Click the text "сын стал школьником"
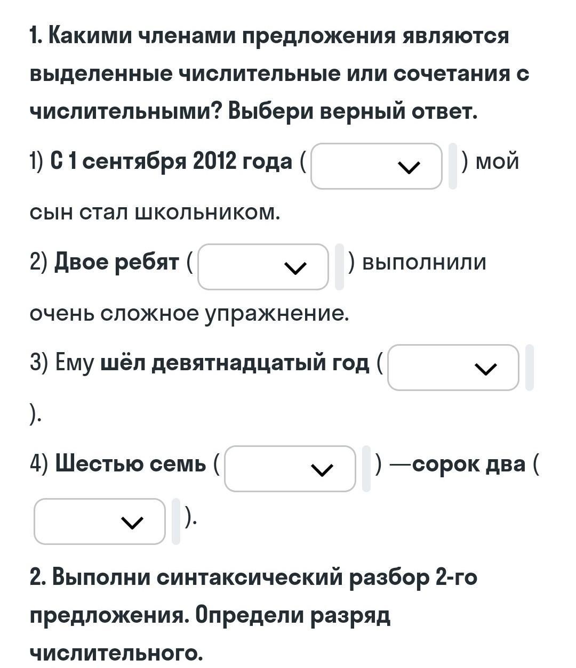The width and height of the screenshot is (576, 668). [x=155, y=213]
